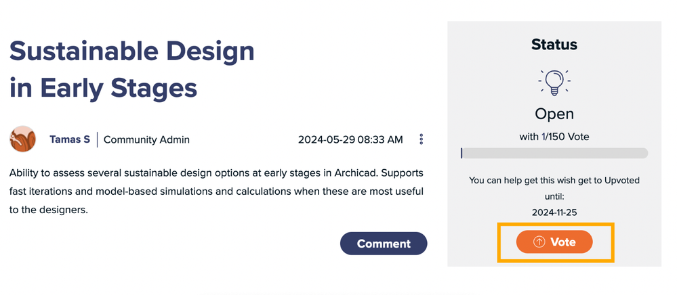Click the post timestamp 2024-05-29 08:33 AM
This screenshot has height=295, width=677.
pyautogui.click(x=350, y=140)
